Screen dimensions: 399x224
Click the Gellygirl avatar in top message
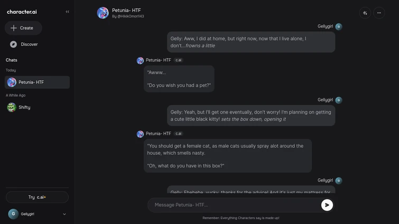coord(339,26)
